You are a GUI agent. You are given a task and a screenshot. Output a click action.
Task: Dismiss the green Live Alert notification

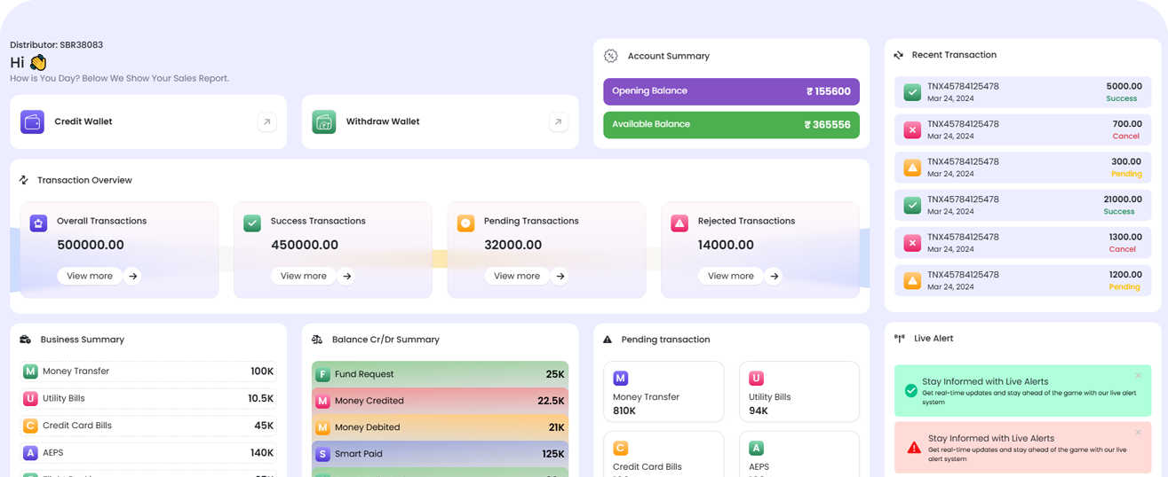pos(1139,376)
